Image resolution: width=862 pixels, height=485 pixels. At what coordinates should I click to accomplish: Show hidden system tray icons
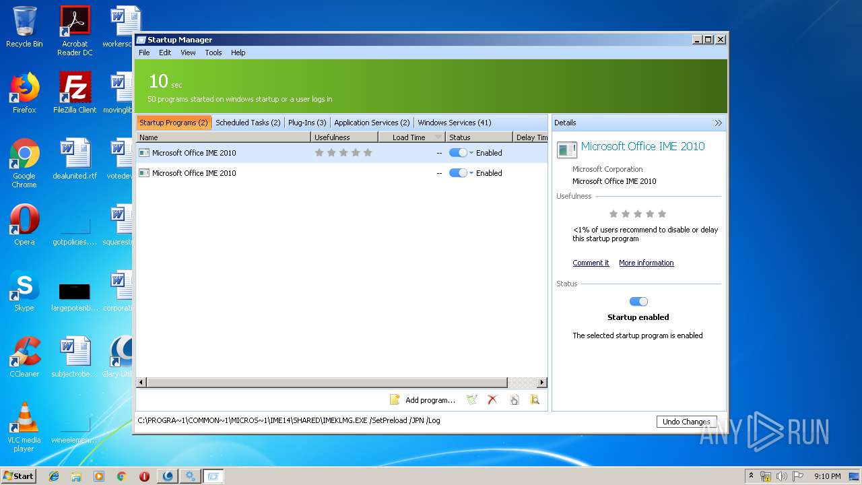tap(751, 476)
